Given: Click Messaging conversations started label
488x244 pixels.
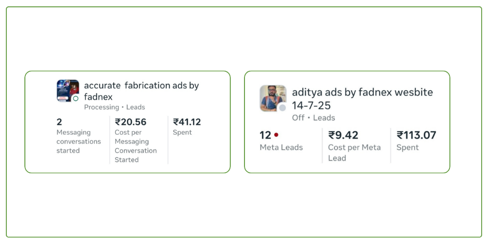Looking at the screenshot, I should pyautogui.click(x=79, y=142).
